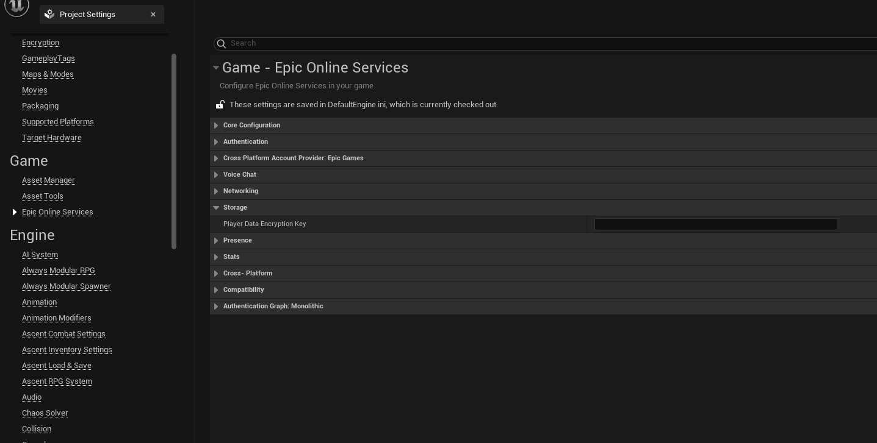Expand the Voice Chat section
877x443 pixels.
coord(216,175)
